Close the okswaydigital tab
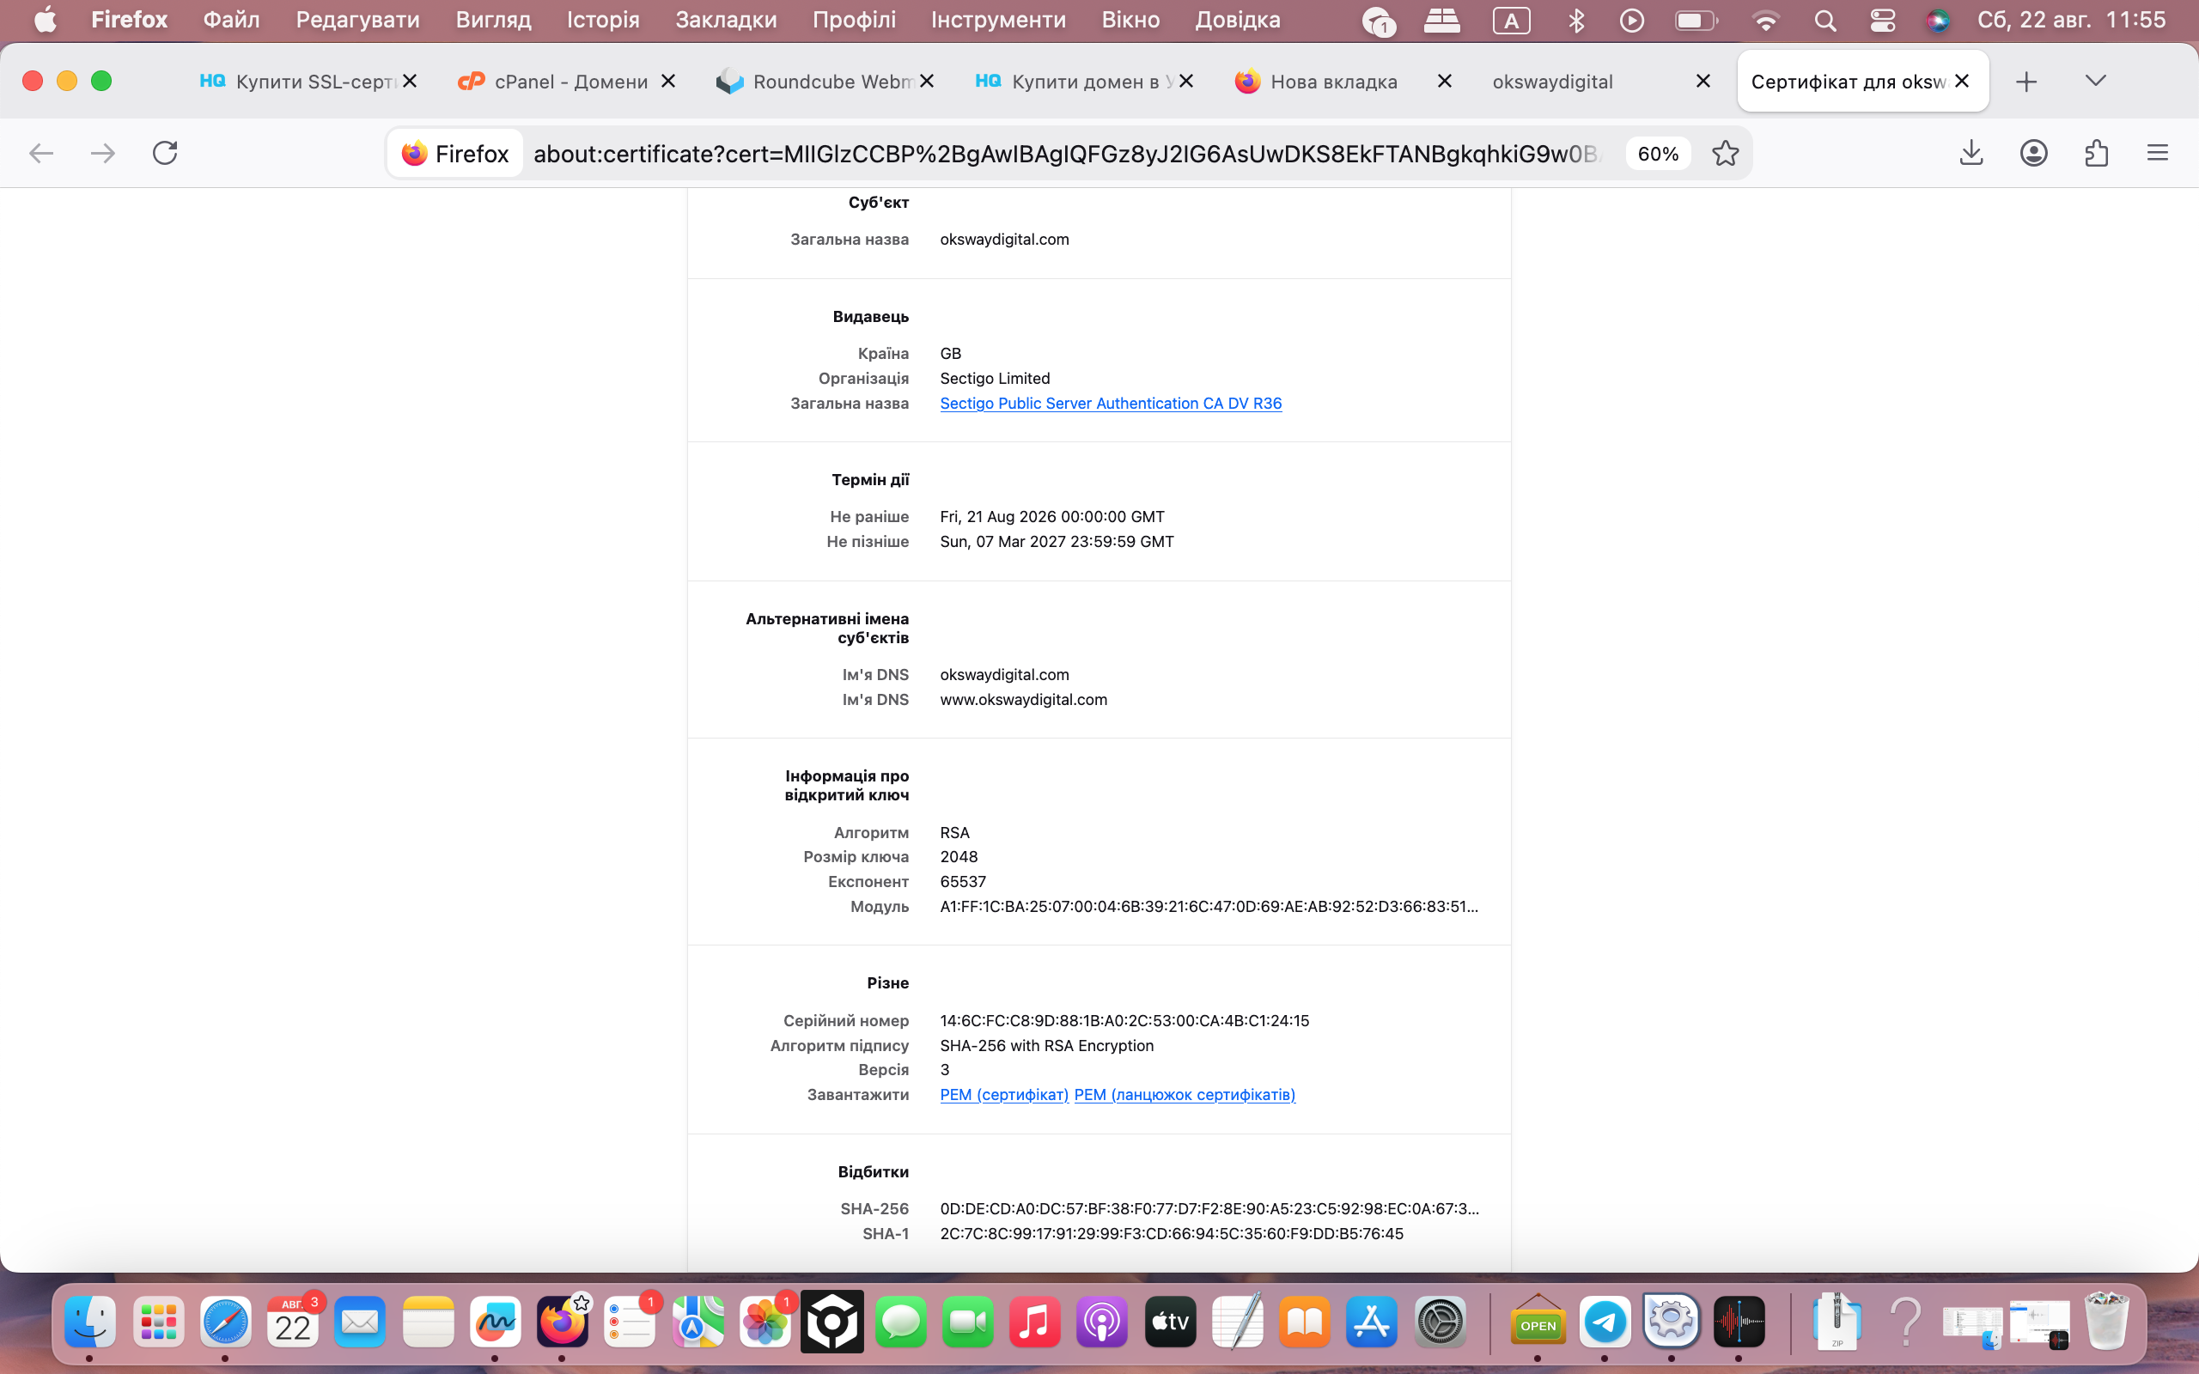Screen dimensions: 2199x1374 [x=1703, y=81]
